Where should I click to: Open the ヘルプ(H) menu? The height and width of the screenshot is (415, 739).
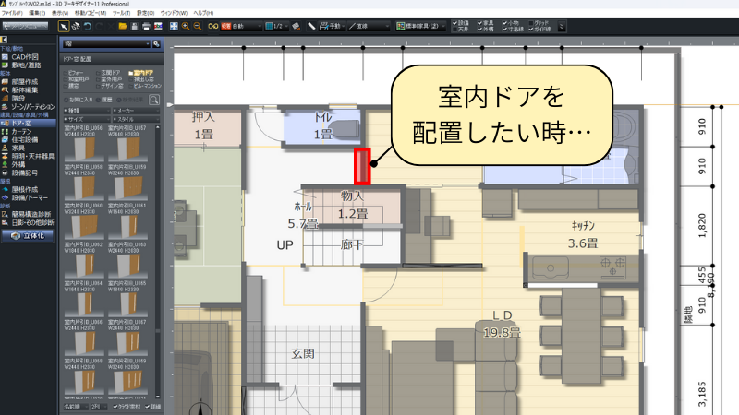[203, 13]
